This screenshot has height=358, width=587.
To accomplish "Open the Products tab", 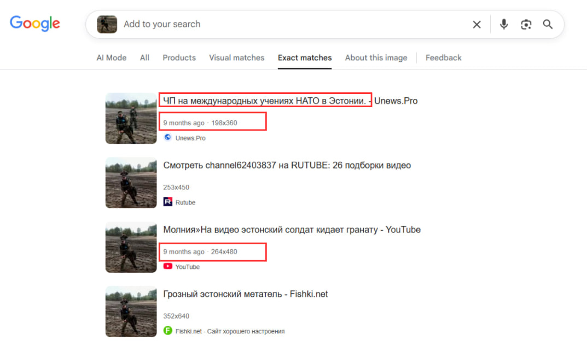I will click(x=179, y=57).
